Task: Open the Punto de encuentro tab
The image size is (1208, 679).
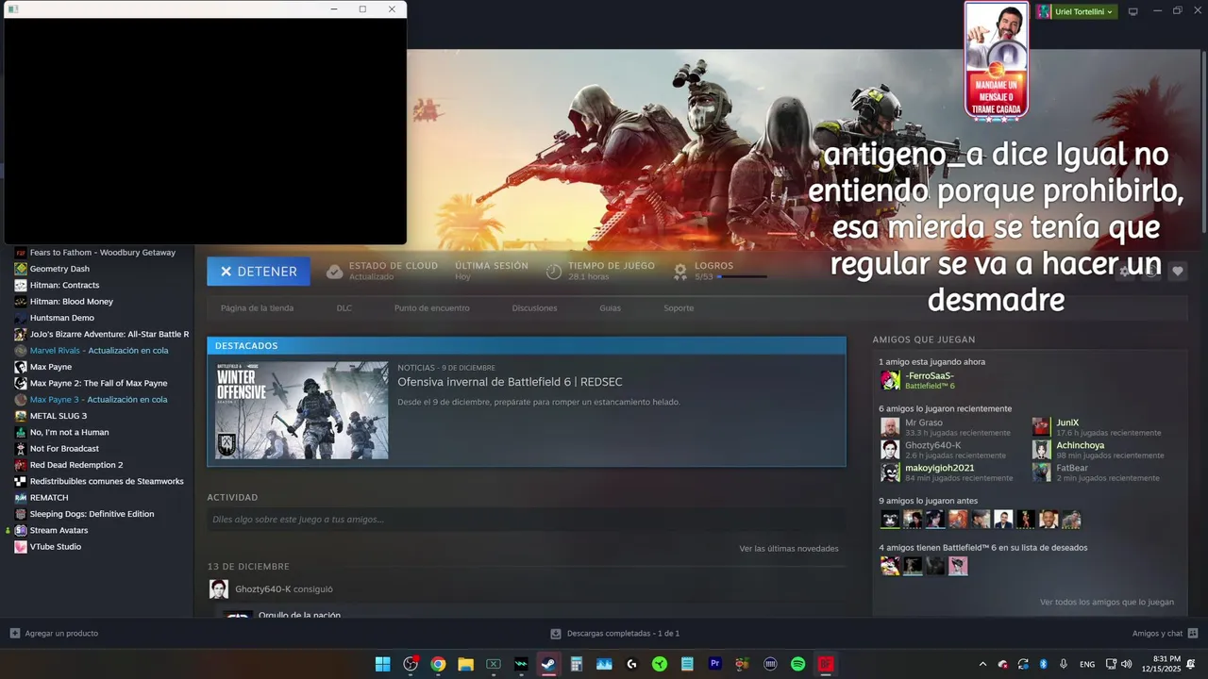Action: [x=431, y=308]
